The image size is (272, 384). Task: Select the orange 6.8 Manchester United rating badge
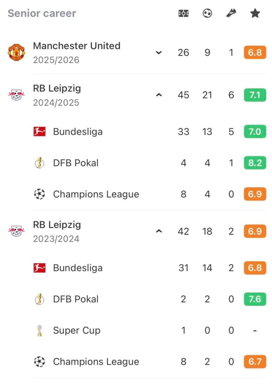pos(255,52)
